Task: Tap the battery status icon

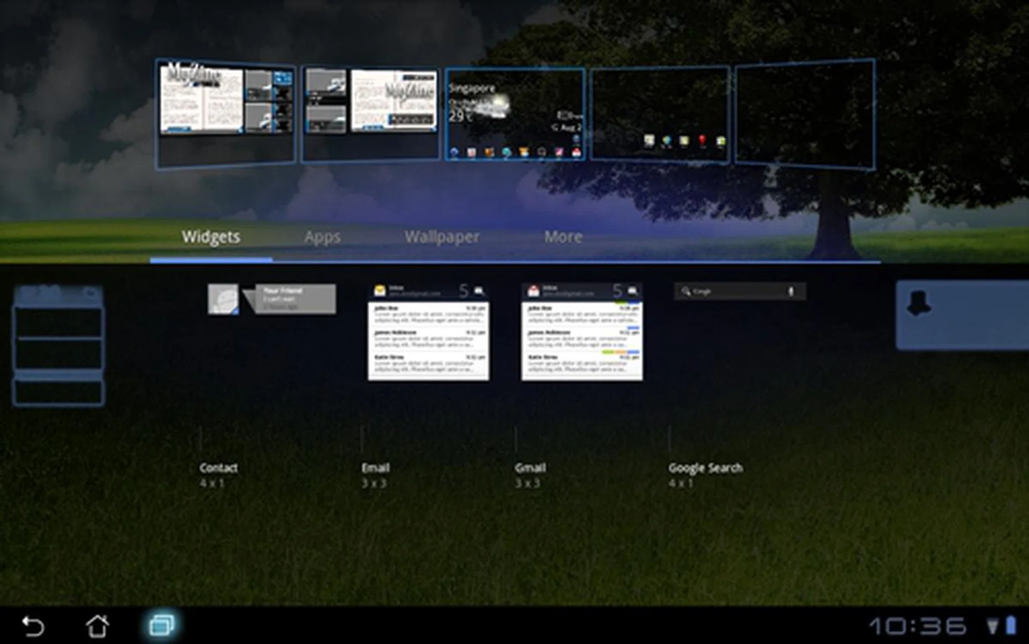Action: click(1011, 625)
